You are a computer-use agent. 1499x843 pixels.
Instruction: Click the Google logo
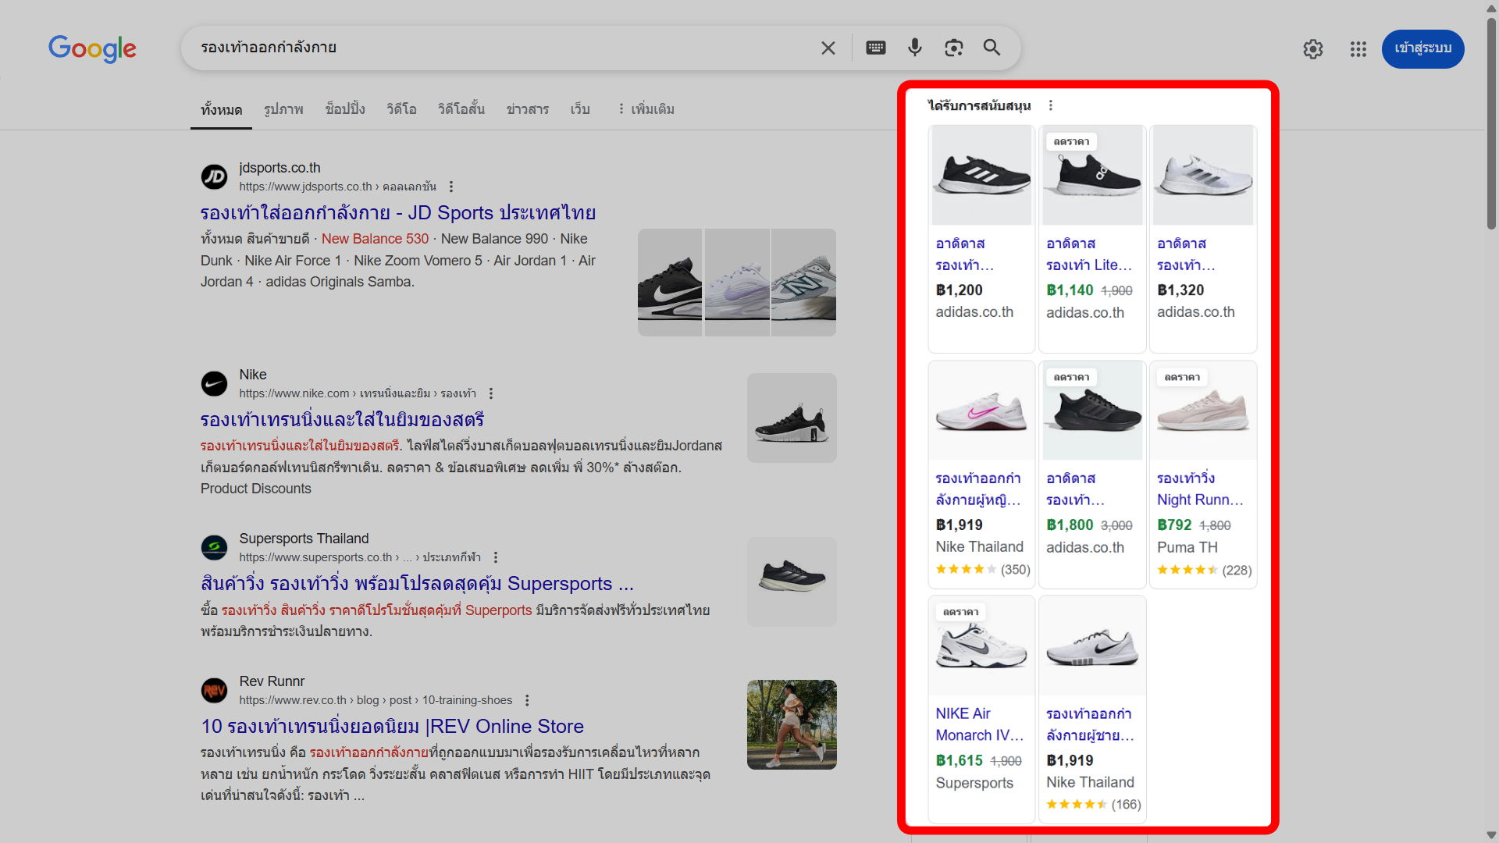(92, 48)
